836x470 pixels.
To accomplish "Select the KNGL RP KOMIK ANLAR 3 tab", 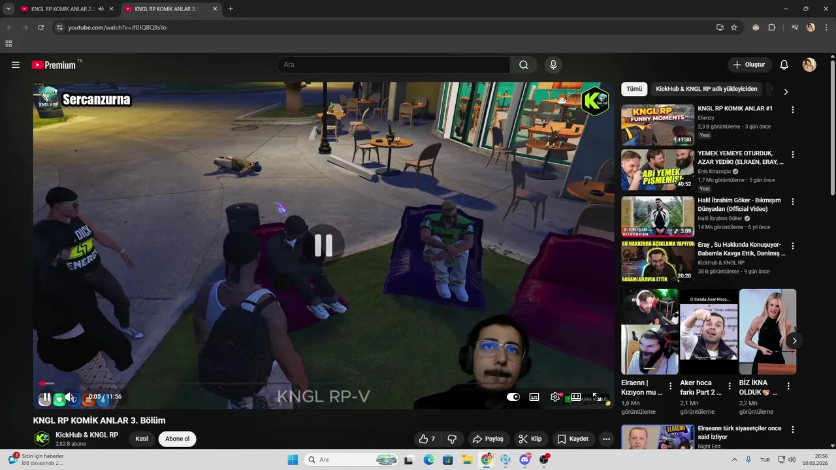I will coord(170,9).
